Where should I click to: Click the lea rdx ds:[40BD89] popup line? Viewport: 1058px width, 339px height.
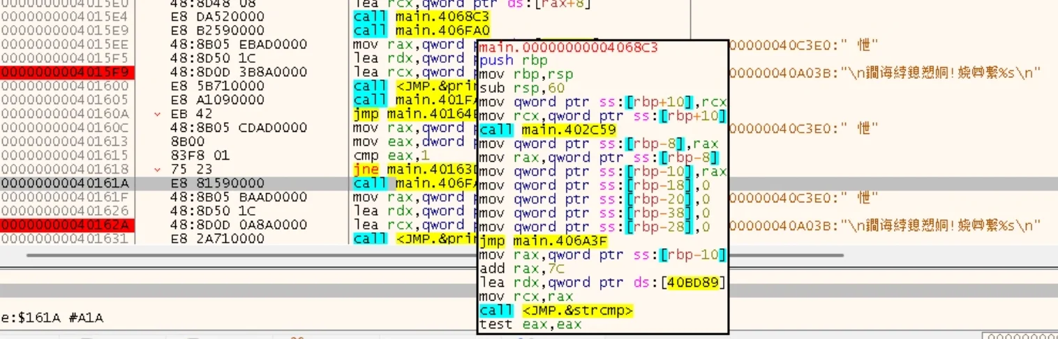[x=602, y=282]
